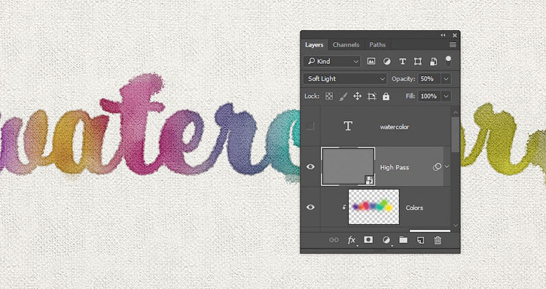Click the Link layers icon
The width and height of the screenshot is (546, 289).
point(334,240)
